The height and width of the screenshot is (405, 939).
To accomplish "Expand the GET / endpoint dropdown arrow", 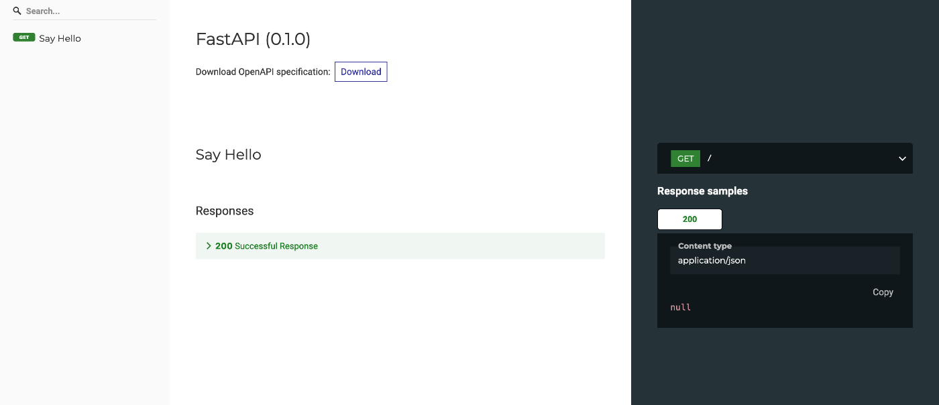I will click(902, 159).
